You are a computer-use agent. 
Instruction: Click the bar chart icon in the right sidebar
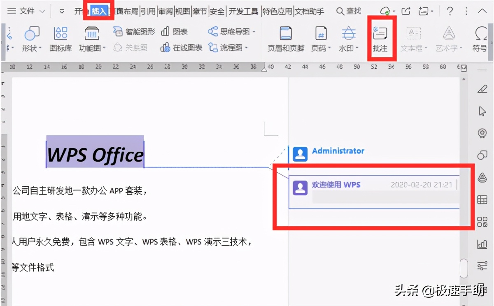coord(482,244)
